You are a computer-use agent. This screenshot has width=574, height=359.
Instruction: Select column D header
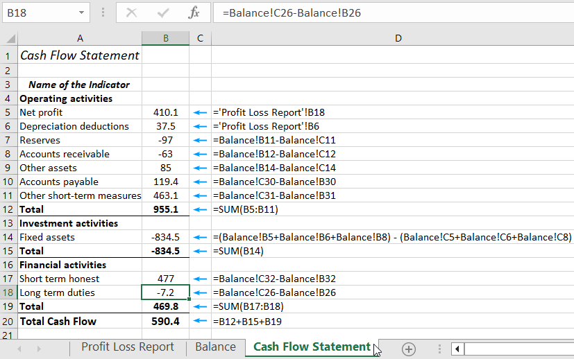[398, 38]
